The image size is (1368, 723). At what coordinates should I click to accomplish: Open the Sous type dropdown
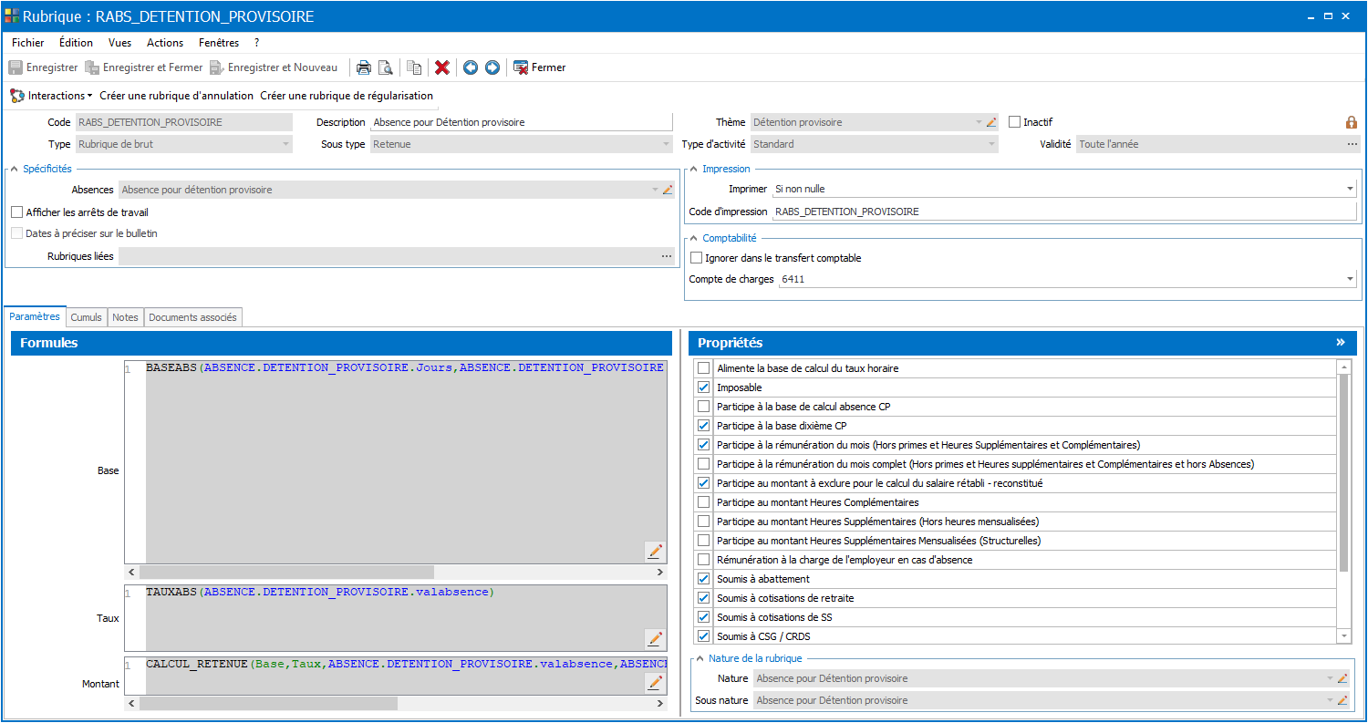(666, 144)
